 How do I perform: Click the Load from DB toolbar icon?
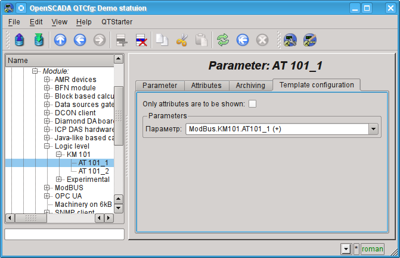tap(20, 40)
